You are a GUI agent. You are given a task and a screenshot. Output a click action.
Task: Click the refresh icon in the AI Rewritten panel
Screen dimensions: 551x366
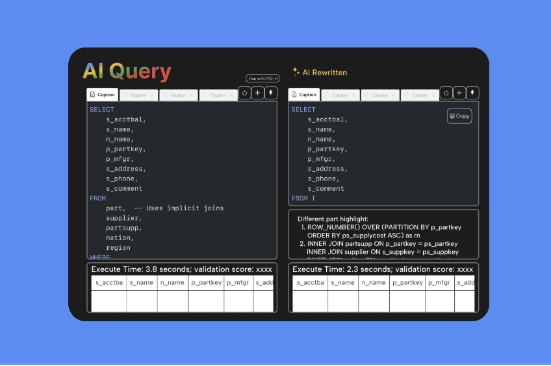[x=446, y=93]
